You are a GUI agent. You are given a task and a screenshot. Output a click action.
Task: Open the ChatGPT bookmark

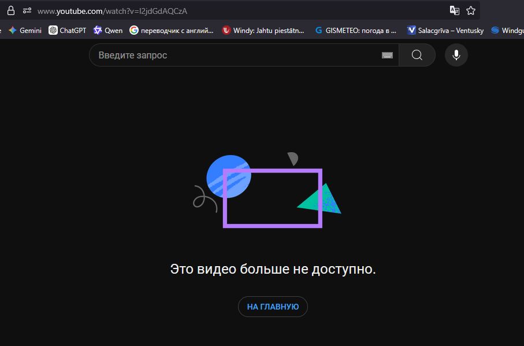67,31
